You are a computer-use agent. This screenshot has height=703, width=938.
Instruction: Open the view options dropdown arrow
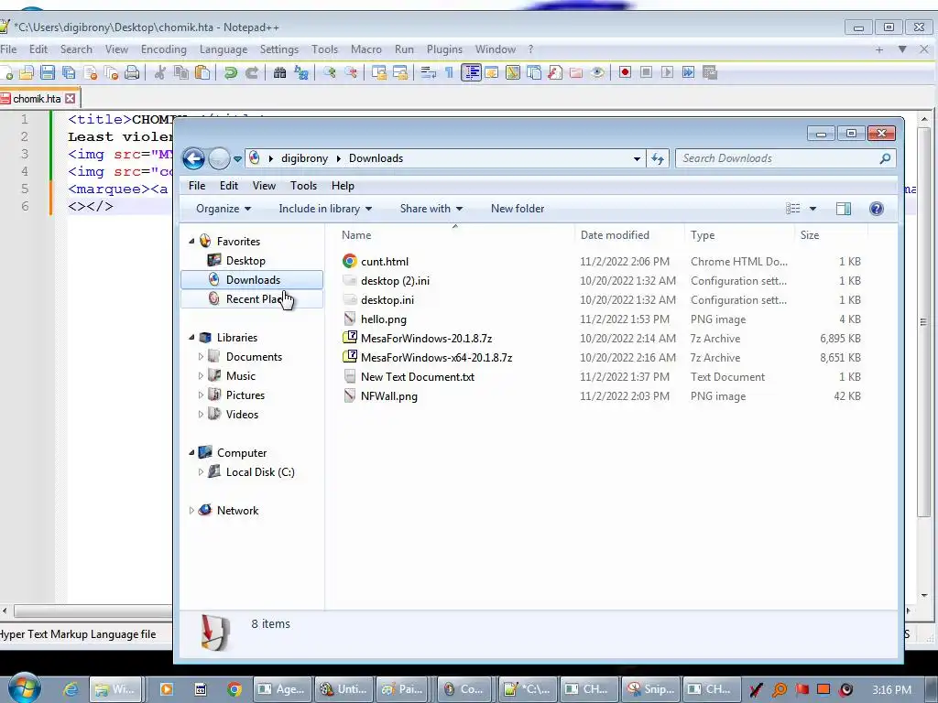(813, 209)
